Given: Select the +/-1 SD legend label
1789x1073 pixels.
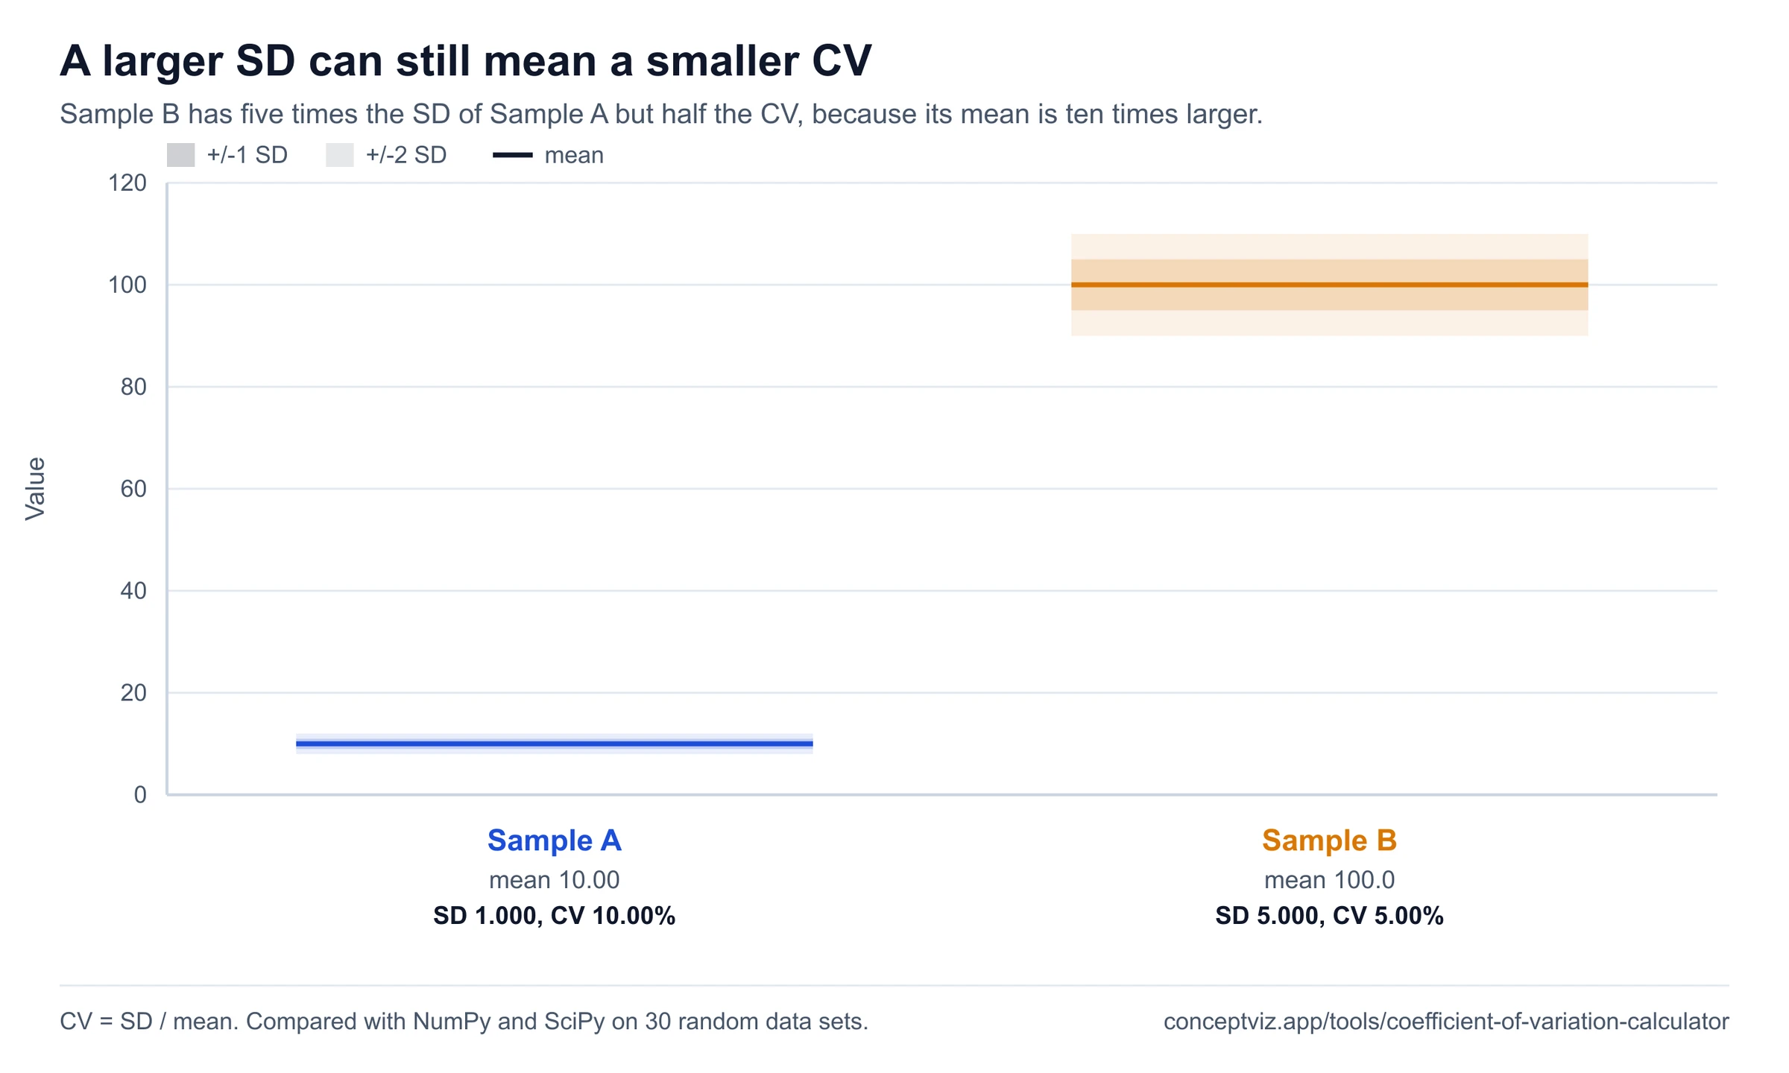Looking at the screenshot, I should click(247, 155).
